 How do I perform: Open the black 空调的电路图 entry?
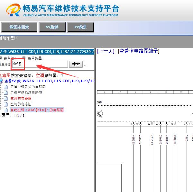(21, 104)
